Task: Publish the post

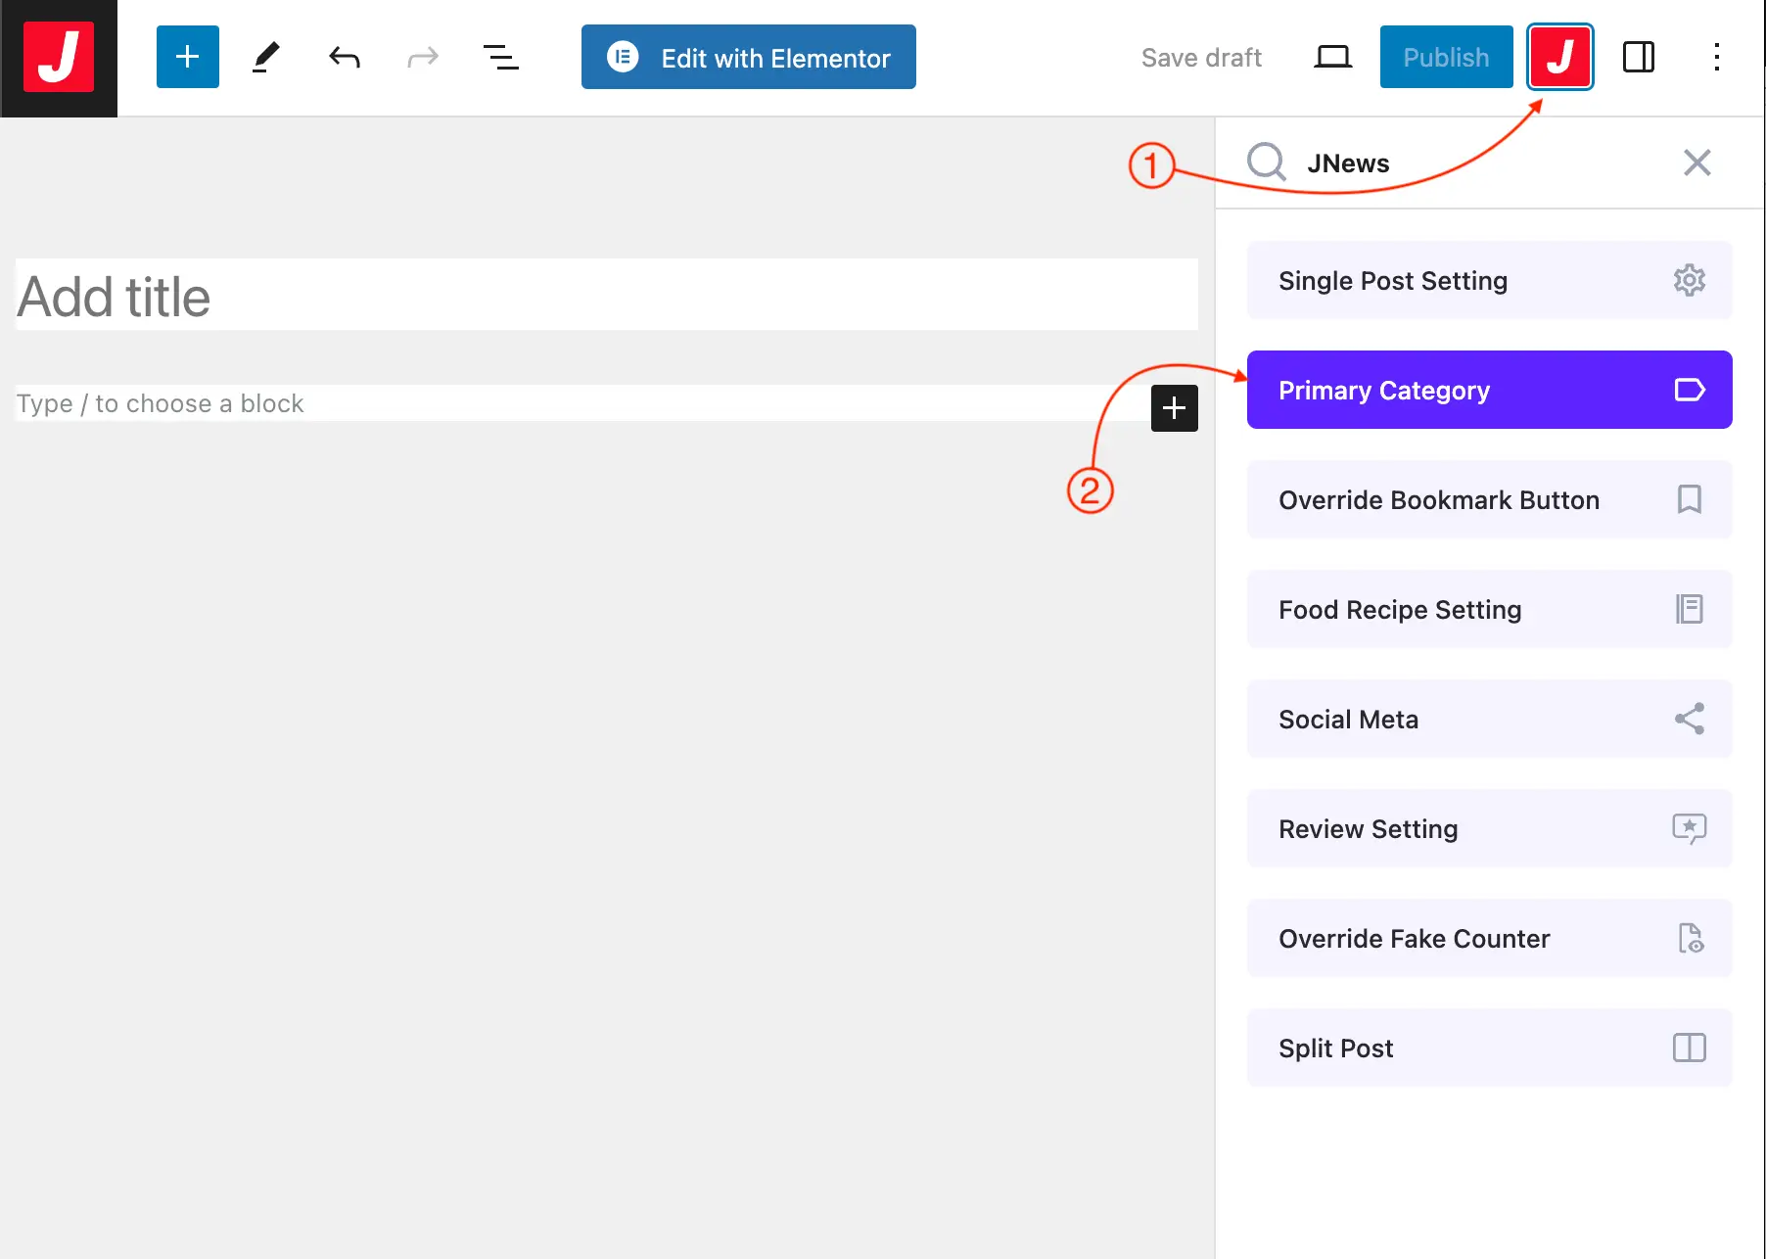Action: [x=1445, y=58]
